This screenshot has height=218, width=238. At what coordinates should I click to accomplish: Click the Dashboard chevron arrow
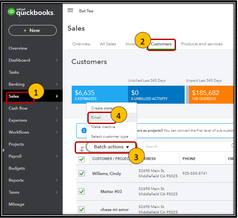[x=57, y=60]
